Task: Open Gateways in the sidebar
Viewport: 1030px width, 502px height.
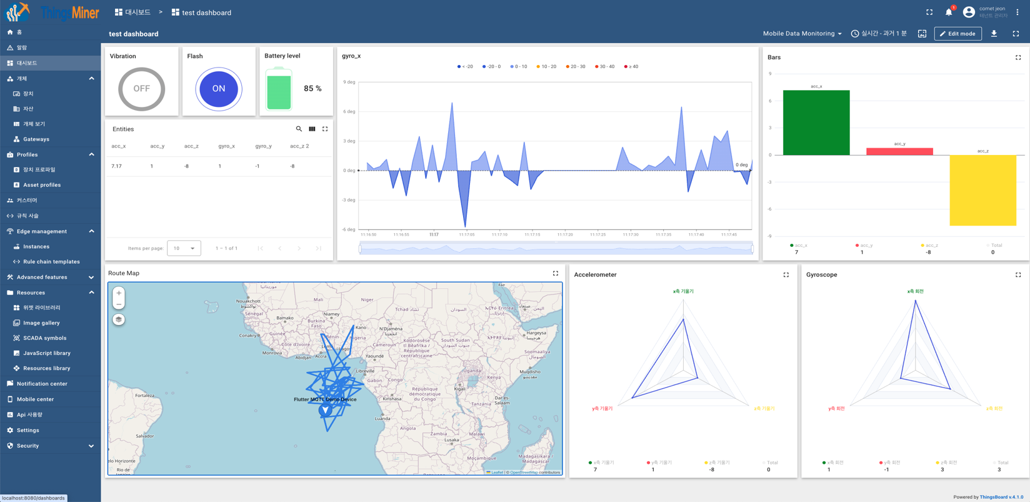Action: tap(36, 139)
